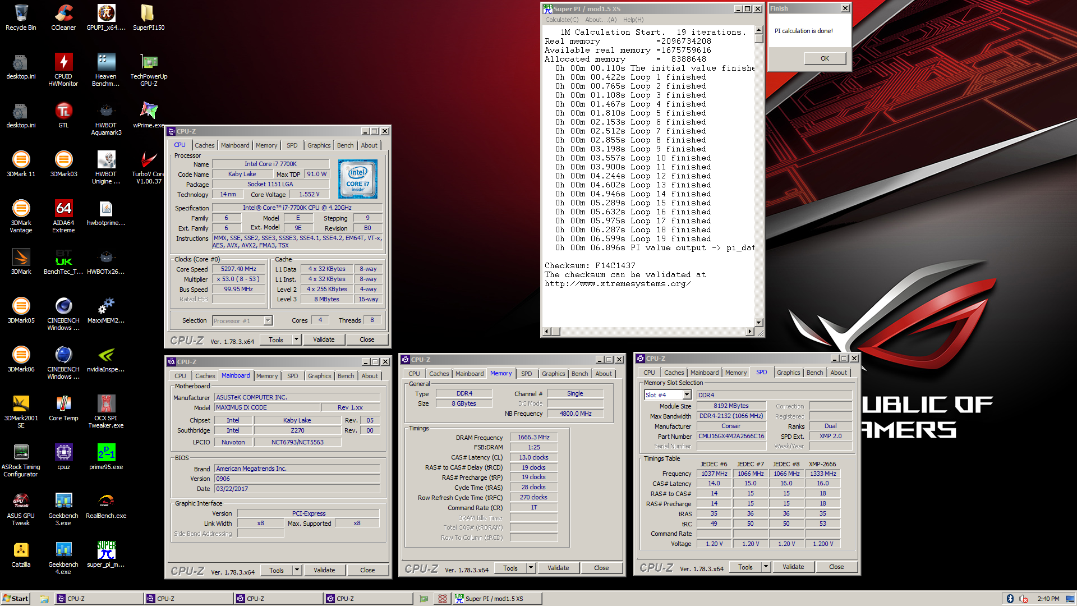This screenshot has height=606, width=1077.
Task: Click the Intel Core i7 logo in CPU-Z
Action: coord(358,179)
